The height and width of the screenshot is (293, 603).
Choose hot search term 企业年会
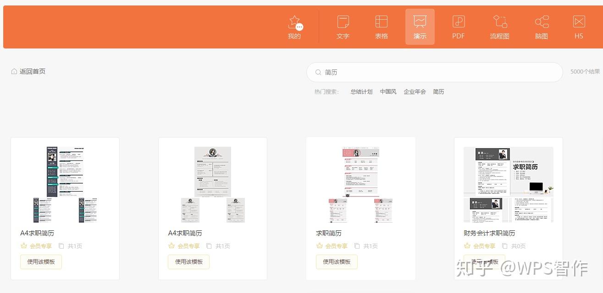[415, 92]
